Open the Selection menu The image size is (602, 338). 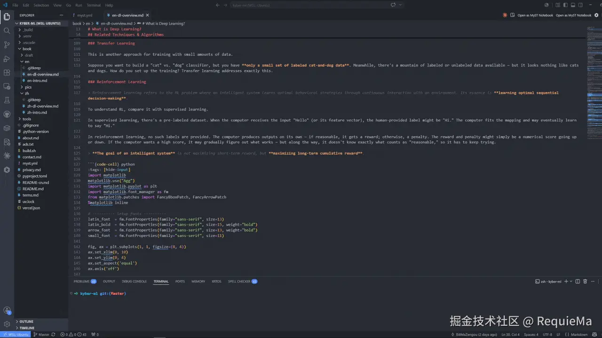tap(41, 5)
